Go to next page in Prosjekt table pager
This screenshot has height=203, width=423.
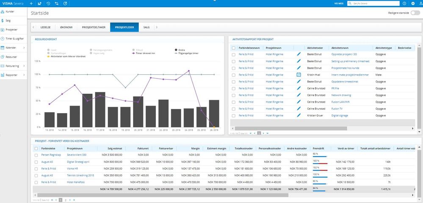70,200
